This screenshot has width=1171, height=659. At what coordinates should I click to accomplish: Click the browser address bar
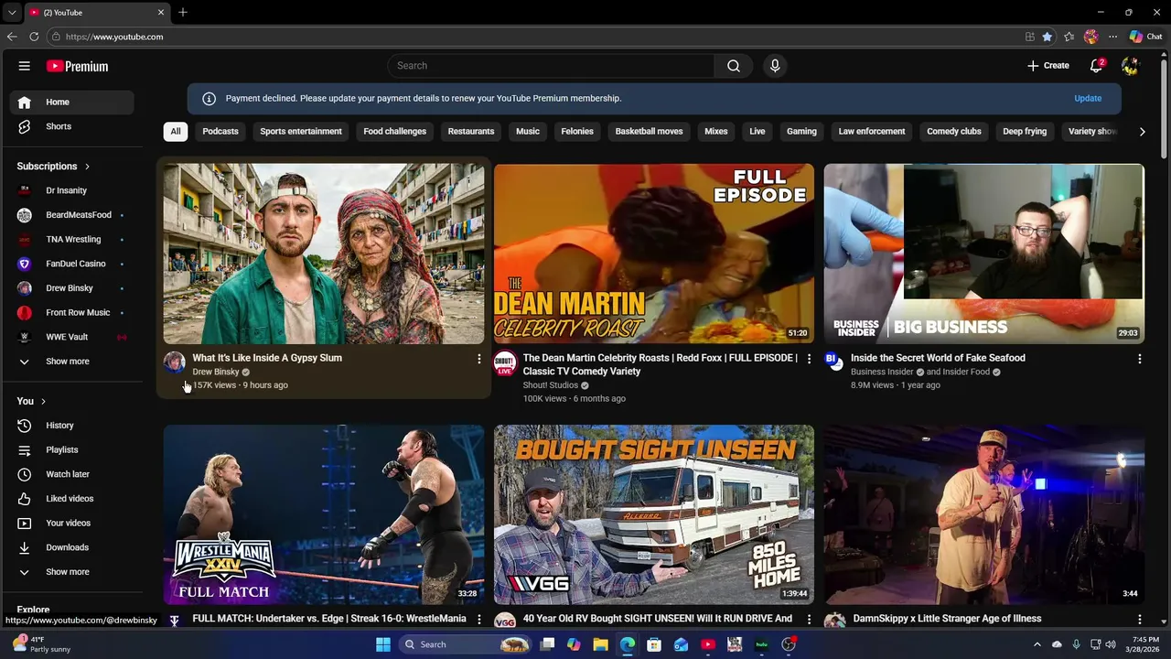click(535, 37)
